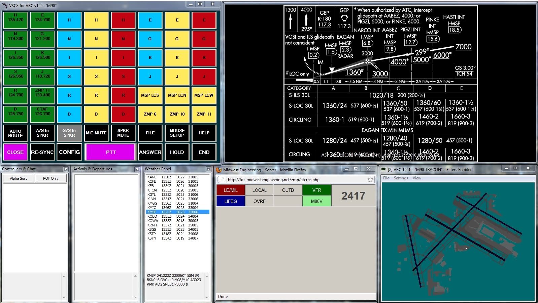Call the yellow ZMP 11 landline button

(x=204, y=114)
